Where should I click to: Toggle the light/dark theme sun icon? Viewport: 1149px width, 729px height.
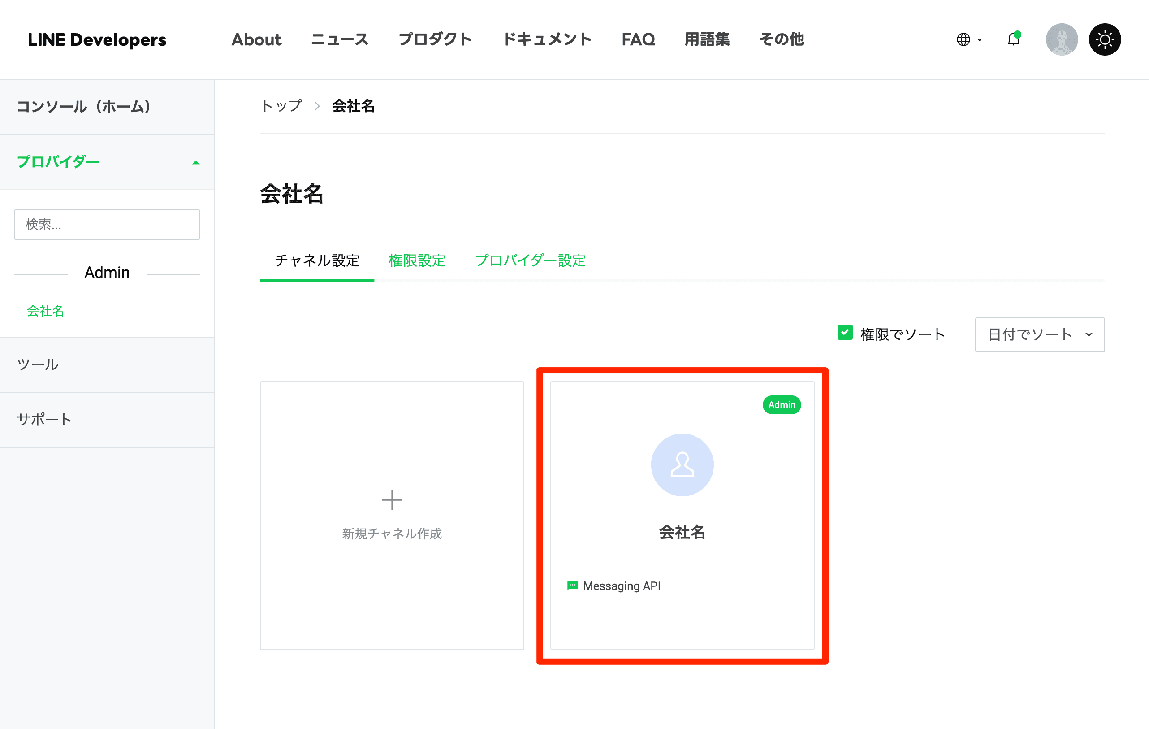[1105, 39]
